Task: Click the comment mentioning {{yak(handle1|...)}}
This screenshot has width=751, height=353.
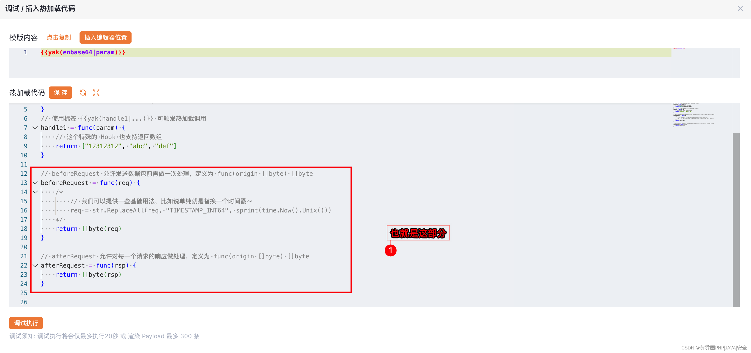Action: click(x=123, y=118)
